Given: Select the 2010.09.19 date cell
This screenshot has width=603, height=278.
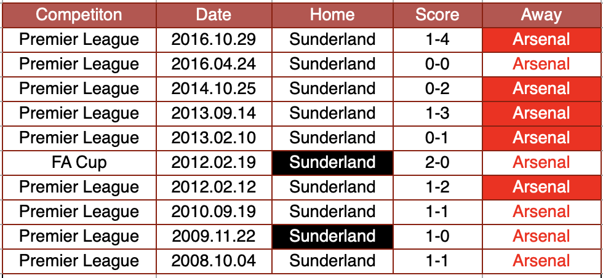Looking at the screenshot, I should pos(213,212).
